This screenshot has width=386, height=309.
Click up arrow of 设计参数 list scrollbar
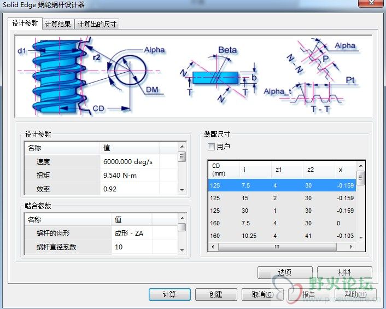[x=182, y=147]
